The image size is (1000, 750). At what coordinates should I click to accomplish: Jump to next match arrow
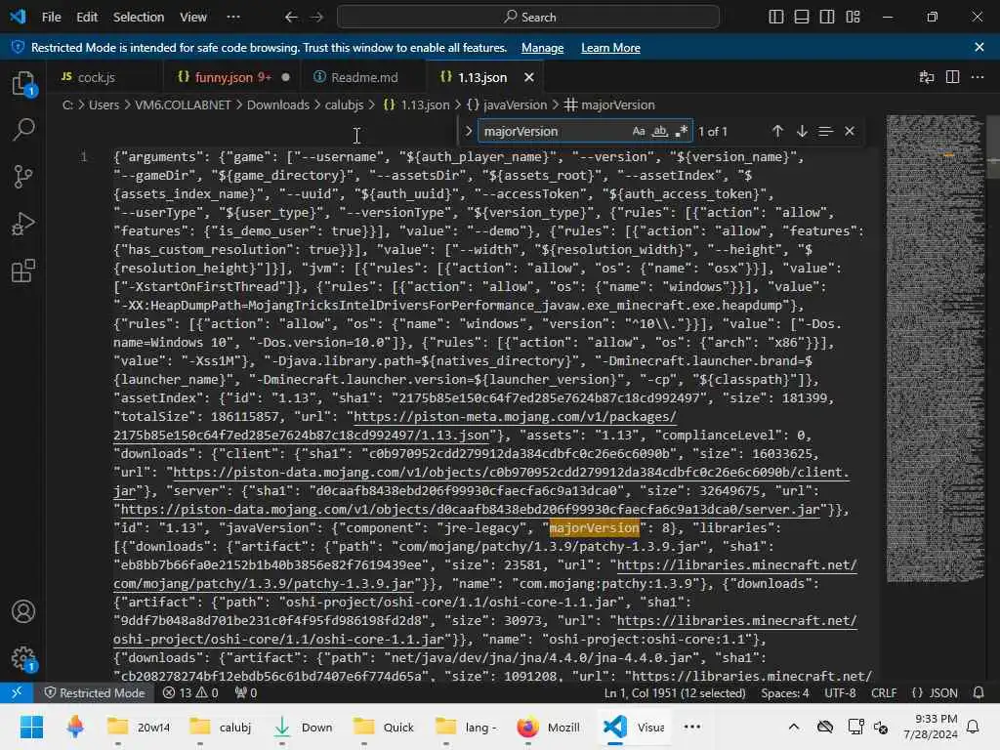[x=802, y=132]
